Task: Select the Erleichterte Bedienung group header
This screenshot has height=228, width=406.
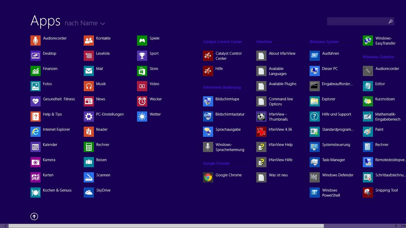Action: click(x=222, y=87)
